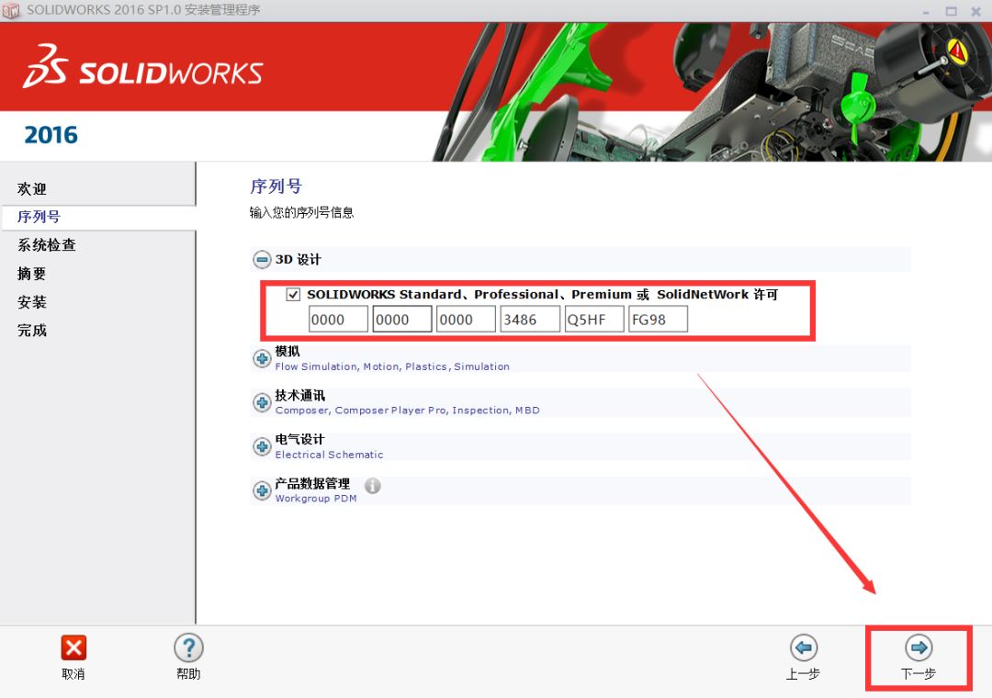The width and height of the screenshot is (992, 698).
Task: Maximize the installation manager window
Action: tap(951, 11)
